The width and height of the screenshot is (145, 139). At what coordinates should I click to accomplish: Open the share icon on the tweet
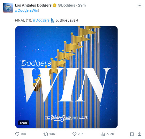[139, 134]
